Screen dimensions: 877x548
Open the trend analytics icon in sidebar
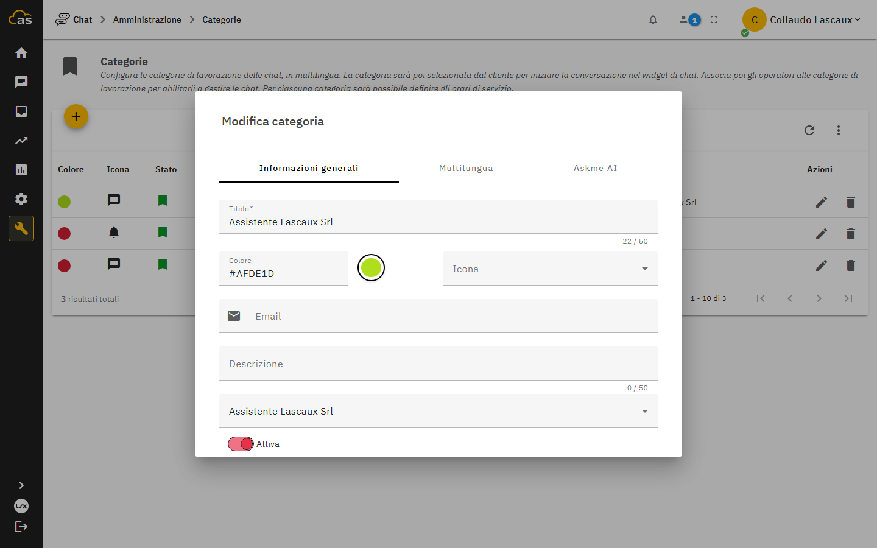21,141
